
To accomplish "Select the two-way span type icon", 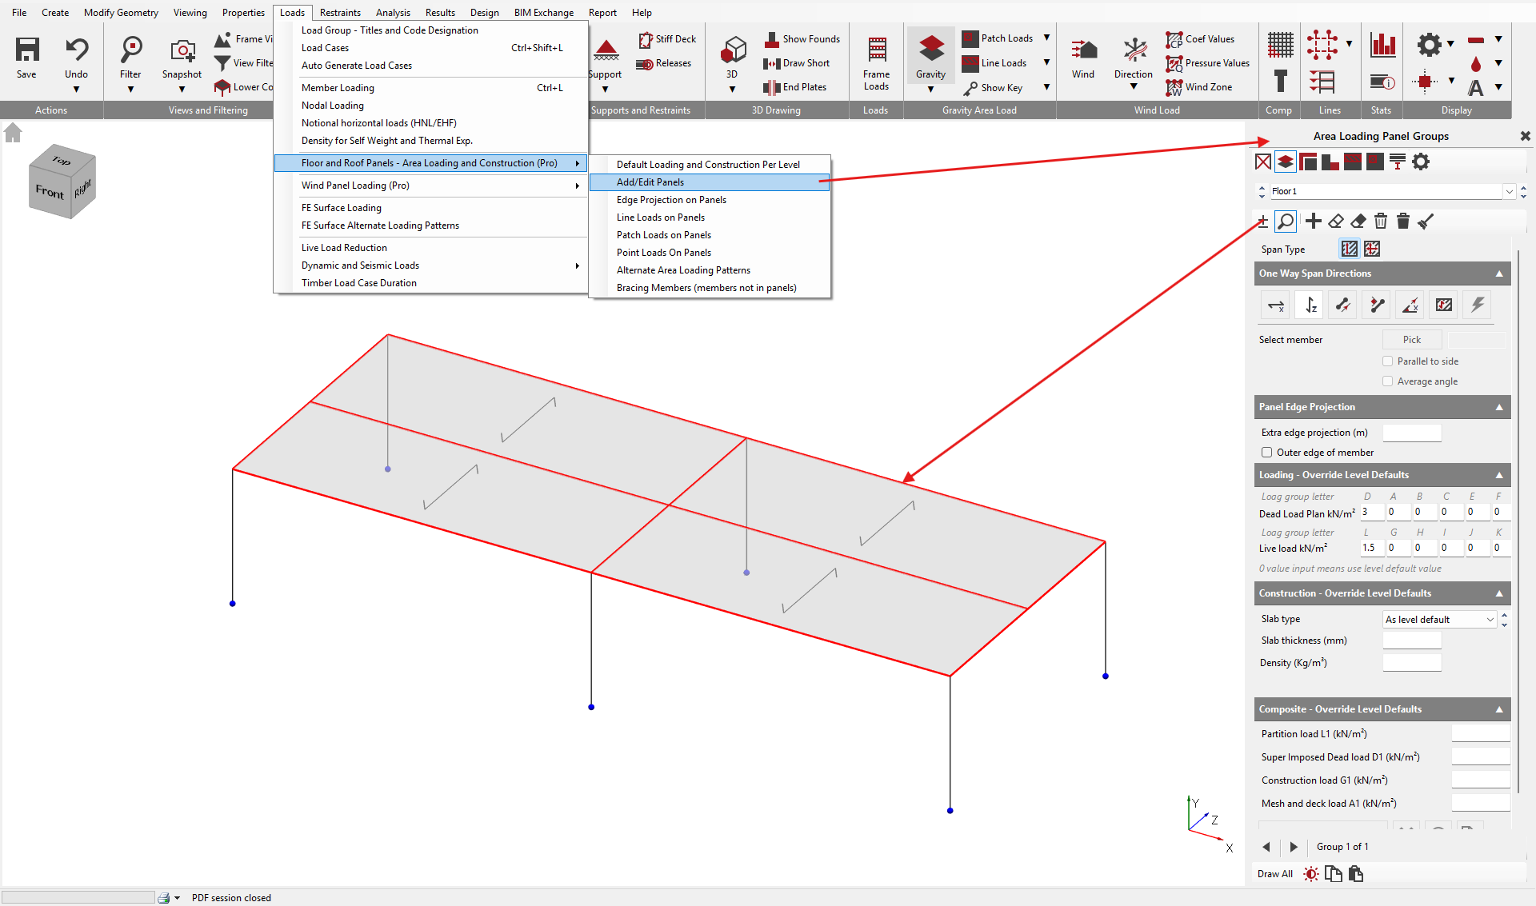I will coord(1372,249).
